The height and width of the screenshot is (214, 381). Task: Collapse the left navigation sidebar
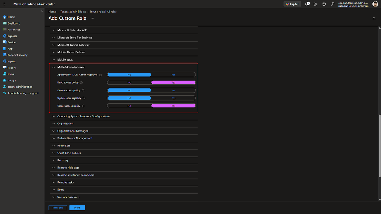(42, 11)
